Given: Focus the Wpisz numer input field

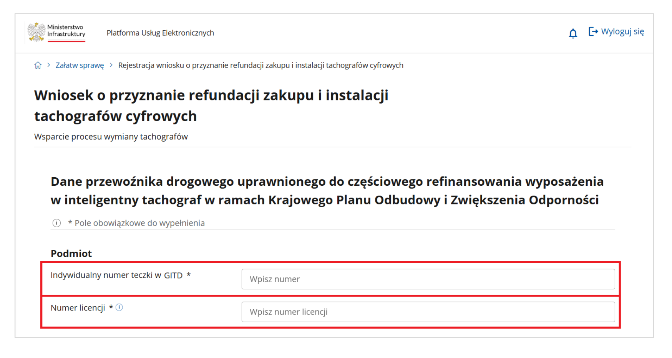Looking at the screenshot, I should click(428, 279).
